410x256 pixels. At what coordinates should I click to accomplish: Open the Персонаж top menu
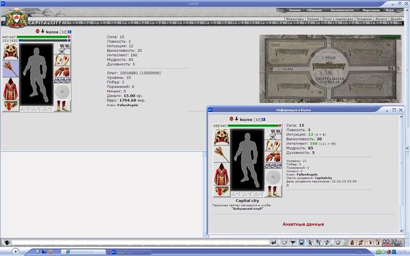[x=371, y=10]
